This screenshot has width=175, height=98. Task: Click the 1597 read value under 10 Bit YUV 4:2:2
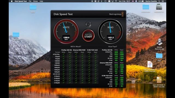pyautogui.click(x=122, y=78)
